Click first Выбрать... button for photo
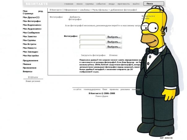This screenshot has height=140, width=187. tap(114, 37)
